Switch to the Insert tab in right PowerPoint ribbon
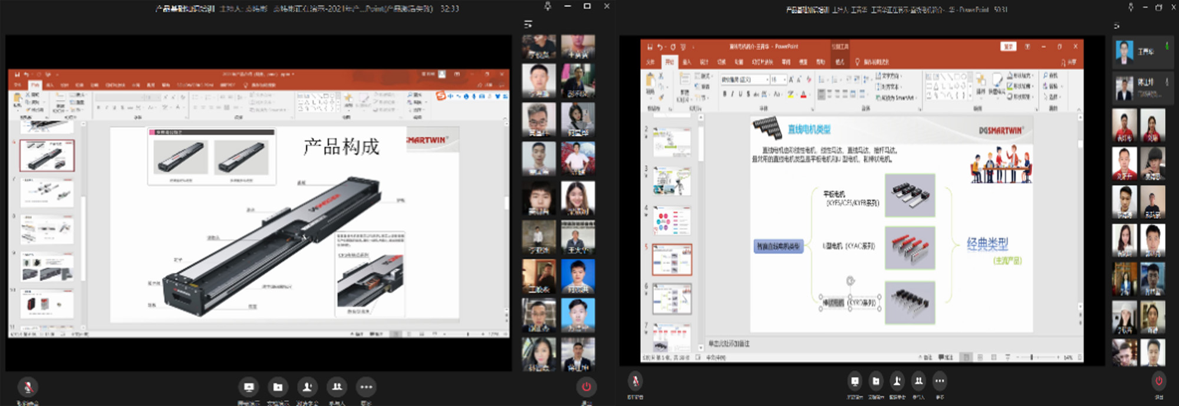 [x=687, y=62]
